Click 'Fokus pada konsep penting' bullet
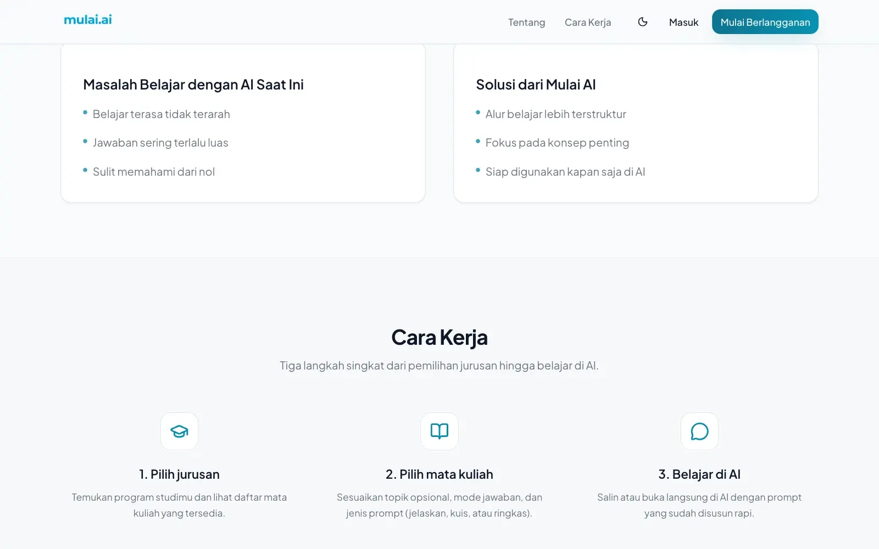Image resolution: width=879 pixels, height=549 pixels. 557,143
